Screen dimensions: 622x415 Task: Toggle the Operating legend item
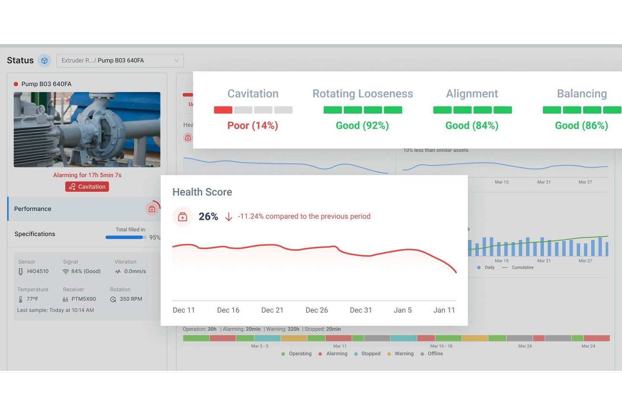tap(296, 354)
